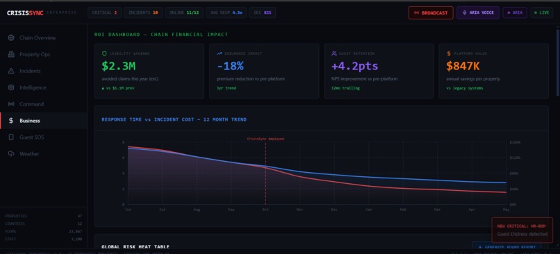The image size is (560, 254).
Task: Go to Incidents page
Action: pos(44,71)
